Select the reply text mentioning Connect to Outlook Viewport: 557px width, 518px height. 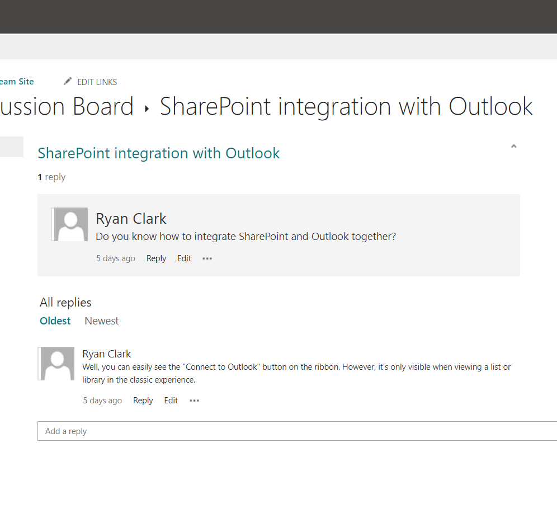[x=296, y=373]
